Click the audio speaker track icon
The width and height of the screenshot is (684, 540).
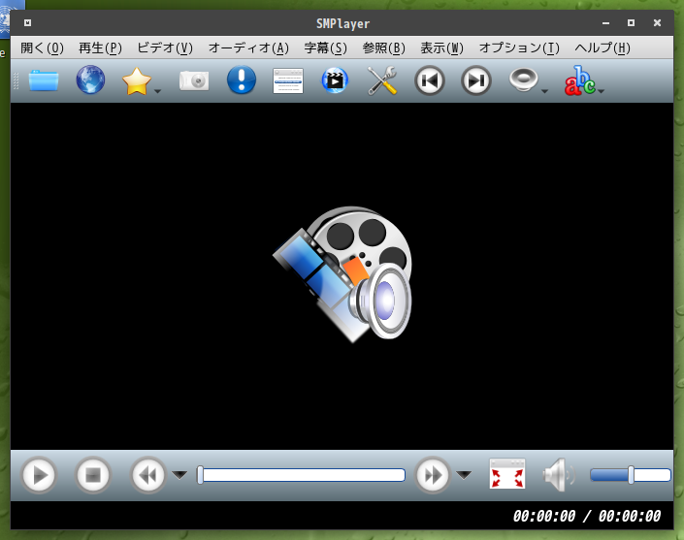524,80
